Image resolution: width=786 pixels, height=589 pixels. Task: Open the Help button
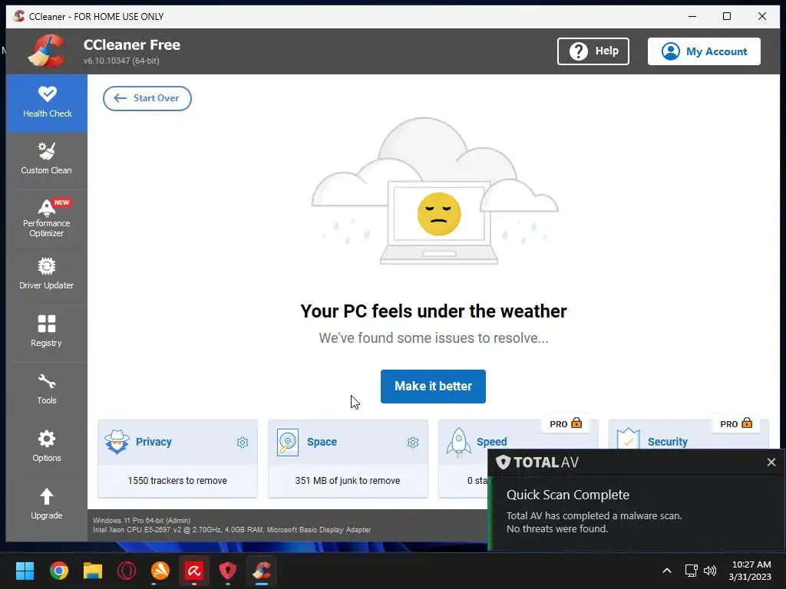click(593, 51)
